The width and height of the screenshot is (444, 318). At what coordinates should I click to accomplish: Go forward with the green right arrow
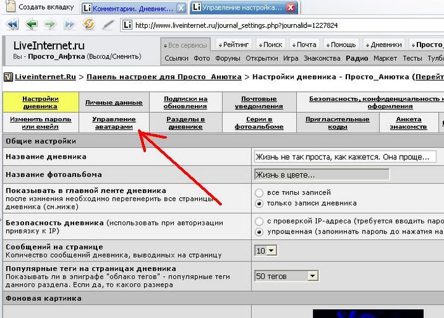(x=49, y=25)
